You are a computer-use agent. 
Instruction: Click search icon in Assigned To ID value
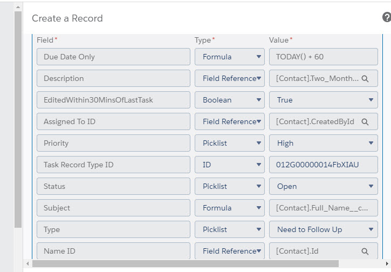coord(365,122)
